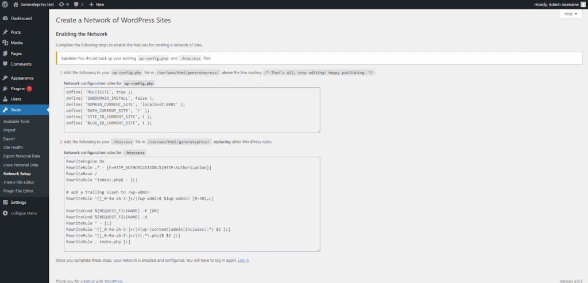Click the Media icon in sidebar
Viewport: 588px width, 283px height.
(x=5, y=42)
